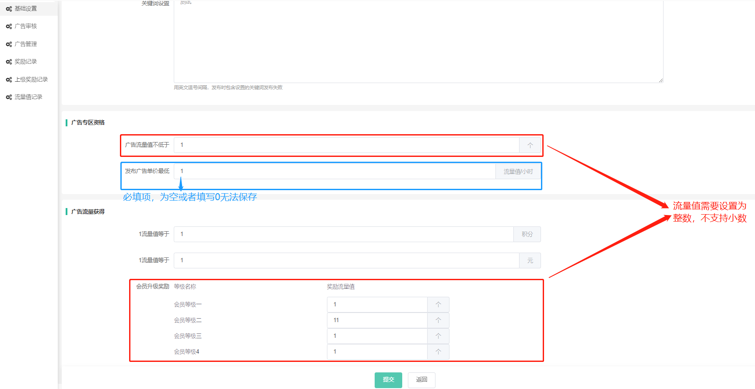Focus the 发布广告单价最低 input field

coord(335,171)
